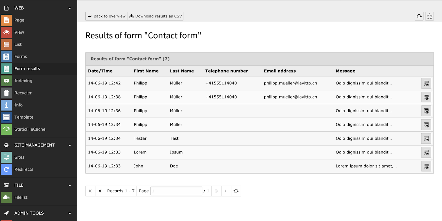442x221 pixels.
Task: Open the Info module icon
Action: coord(6,105)
